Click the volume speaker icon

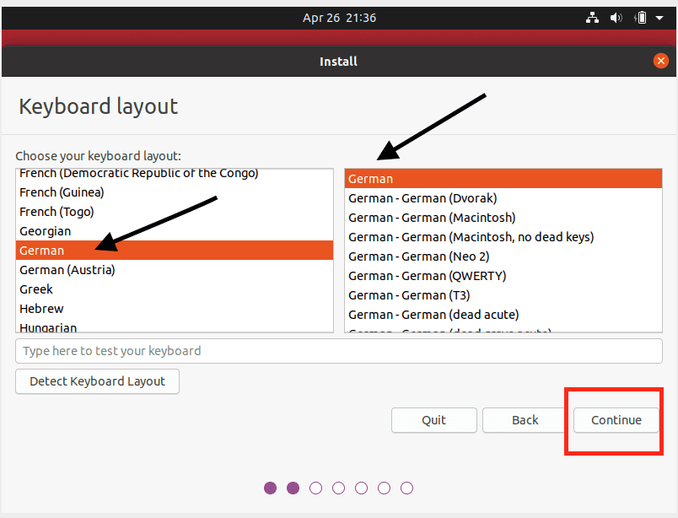[616, 18]
